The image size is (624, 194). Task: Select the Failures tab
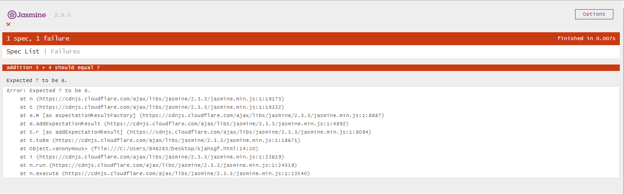[65, 52]
